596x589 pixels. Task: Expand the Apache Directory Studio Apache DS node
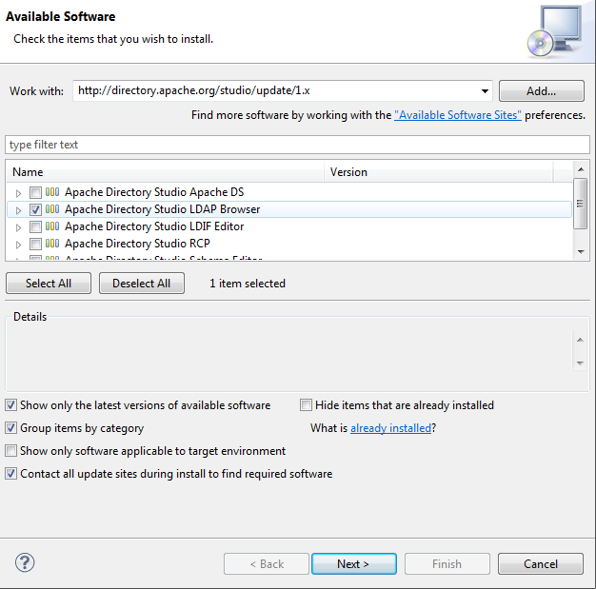click(18, 193)
